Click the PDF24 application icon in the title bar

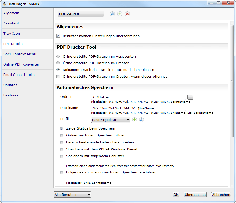tap(4, 4)
